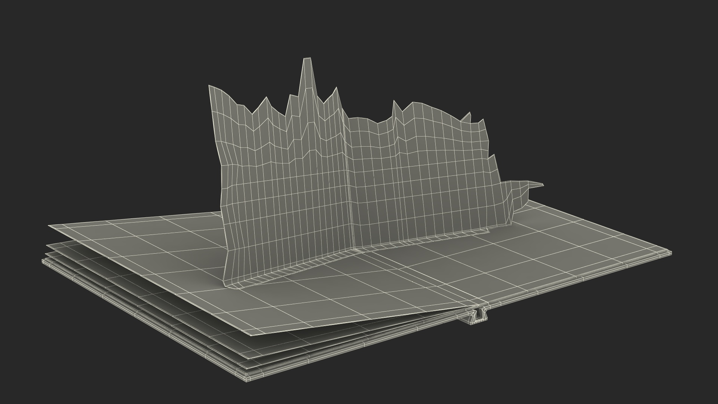Click the top-left corner of pop-up sheet
Image resolution: width=718 pixels, height=404 pixels.
[211, 88]
